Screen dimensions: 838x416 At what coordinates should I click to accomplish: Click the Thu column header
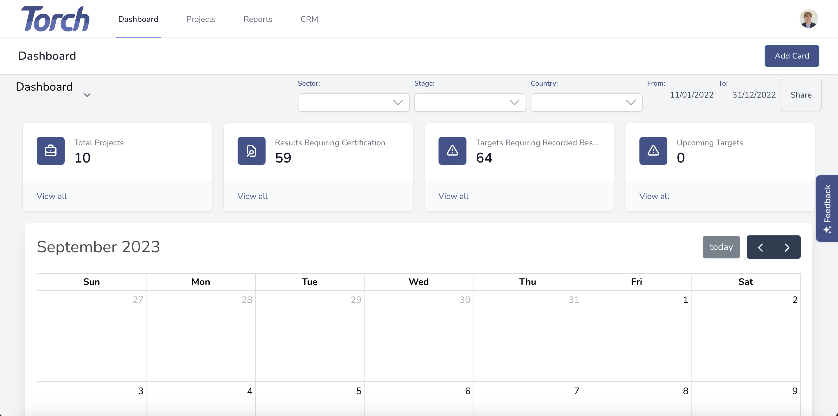527,282
